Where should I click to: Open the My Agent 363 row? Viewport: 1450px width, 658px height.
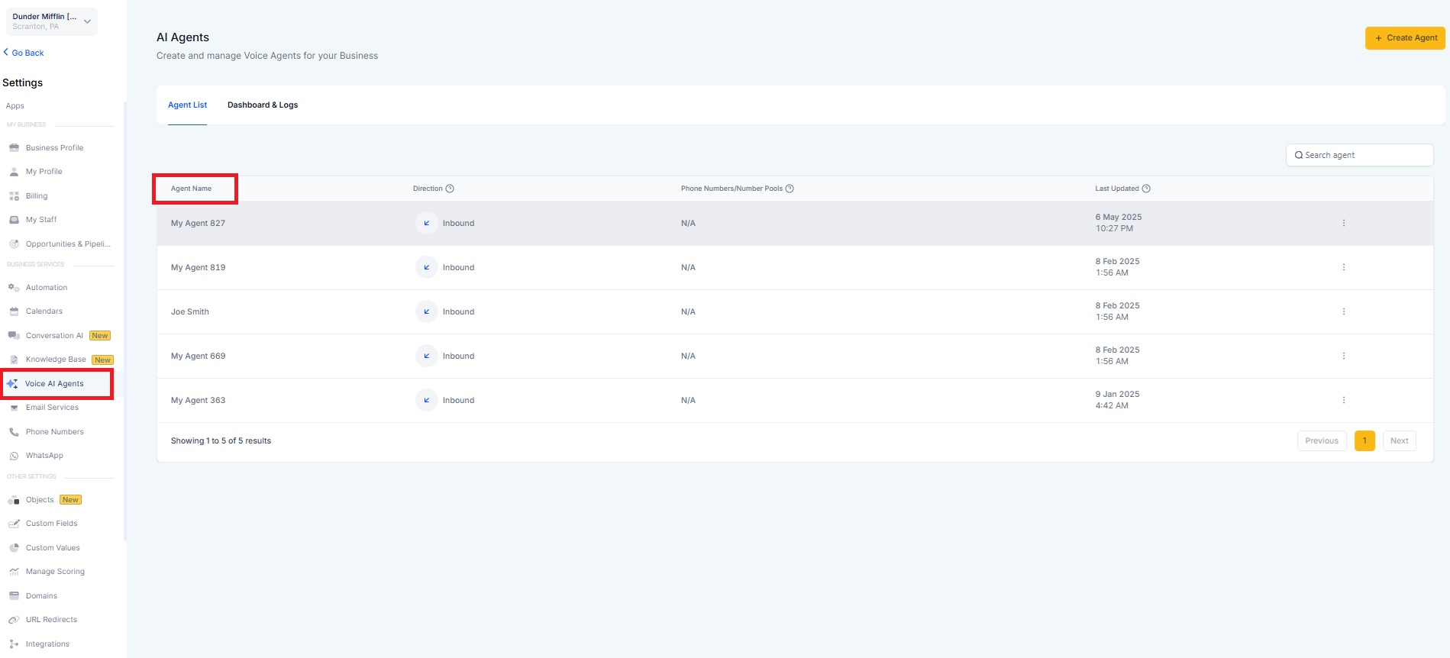pyautogui.click(x=795, y=401)
